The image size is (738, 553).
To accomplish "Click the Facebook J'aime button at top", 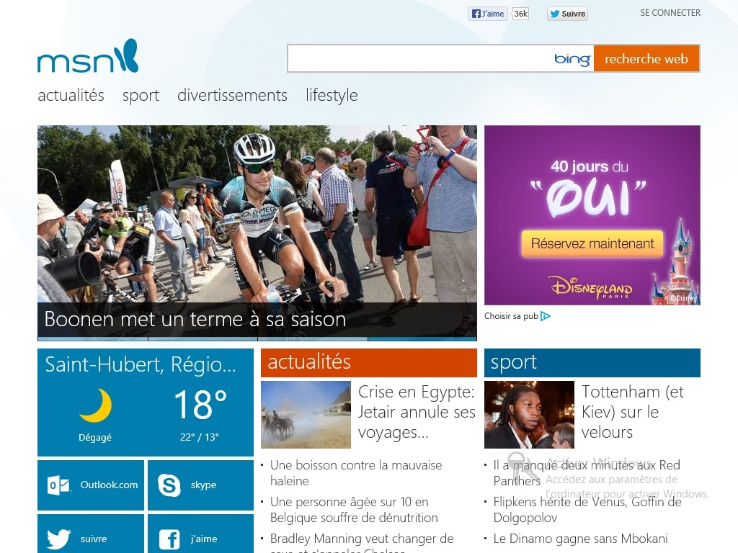I will tap(488, 14).
